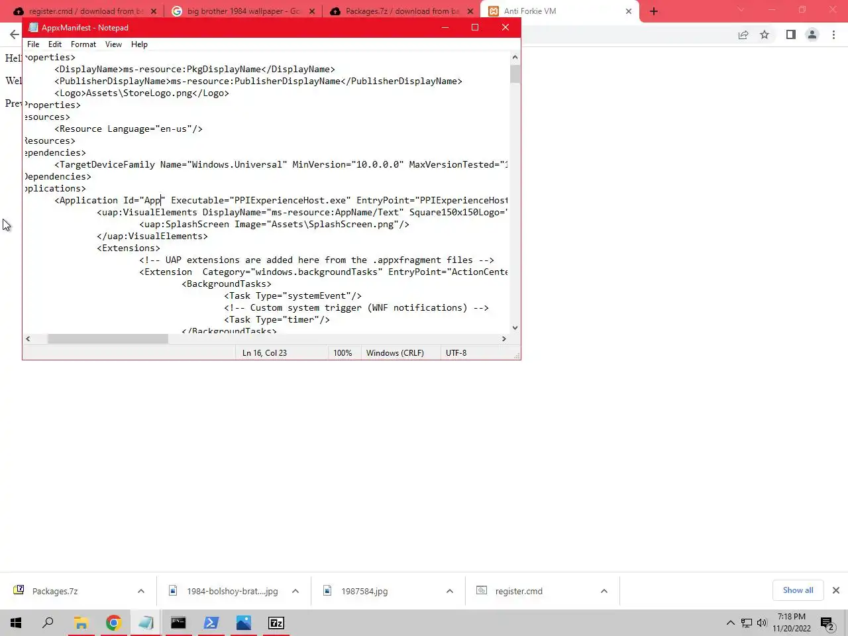Screen dimensions: 848x636
Task: Open taskbar search
Action: point(48,623)
